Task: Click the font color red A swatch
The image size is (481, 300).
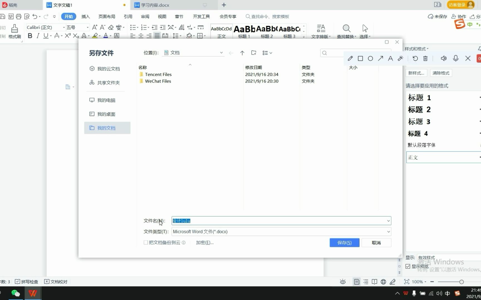Action: (x=105, y=36)
